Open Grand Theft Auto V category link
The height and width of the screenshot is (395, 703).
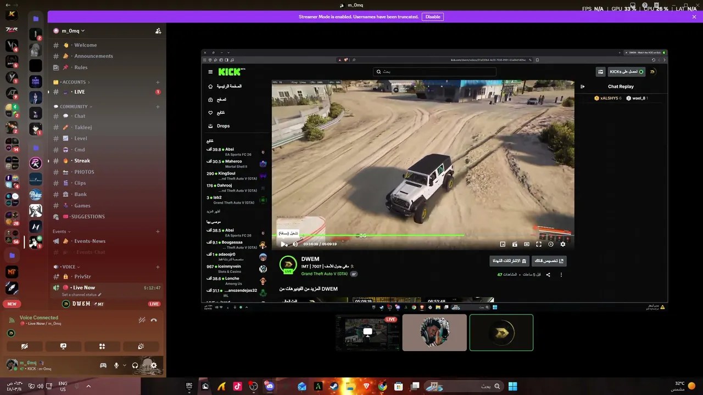tap(324, 274)
